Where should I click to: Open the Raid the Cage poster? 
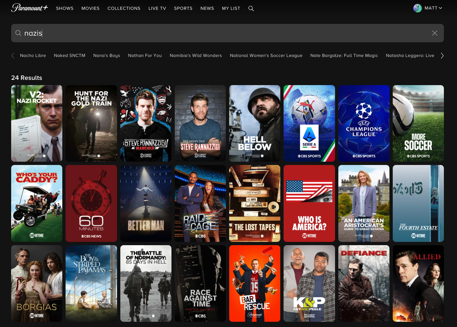(200, 203)
